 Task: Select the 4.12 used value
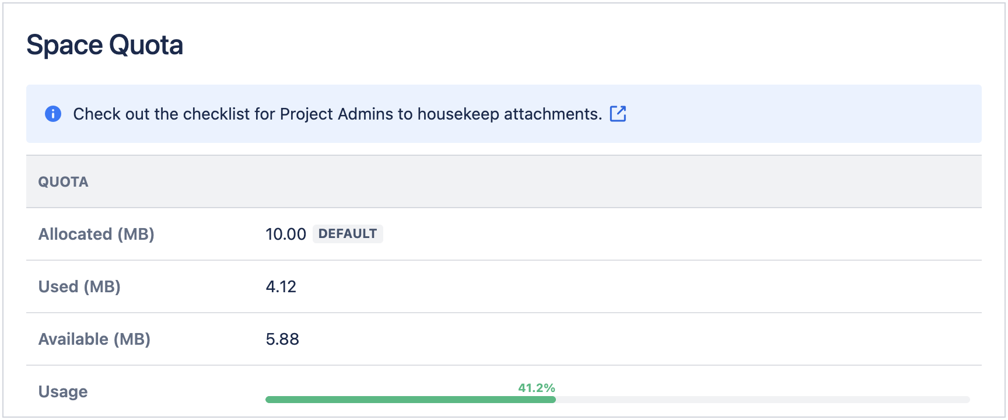(281, 286)
